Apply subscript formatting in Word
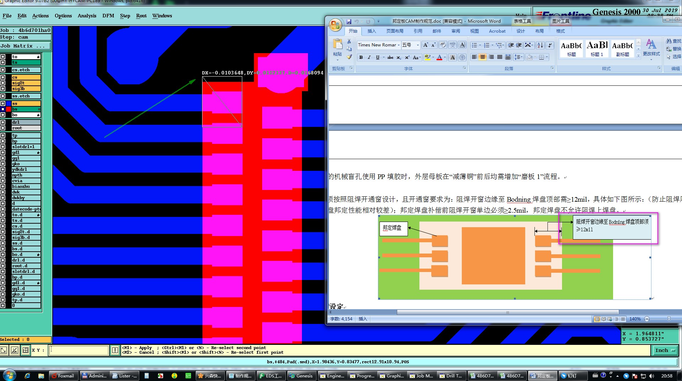 coord(399,57)
